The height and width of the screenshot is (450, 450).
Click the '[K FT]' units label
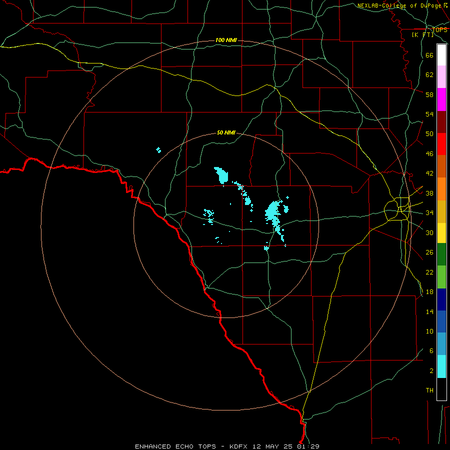422,34
